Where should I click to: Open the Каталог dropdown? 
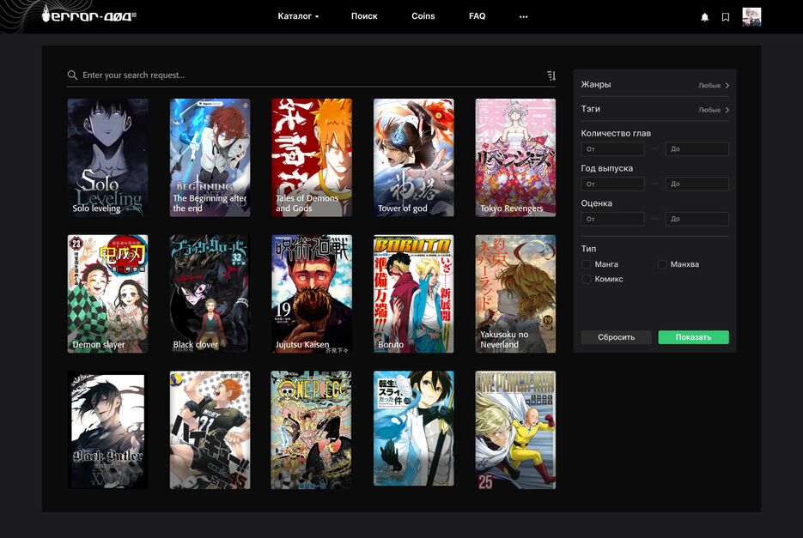[298, 16]
